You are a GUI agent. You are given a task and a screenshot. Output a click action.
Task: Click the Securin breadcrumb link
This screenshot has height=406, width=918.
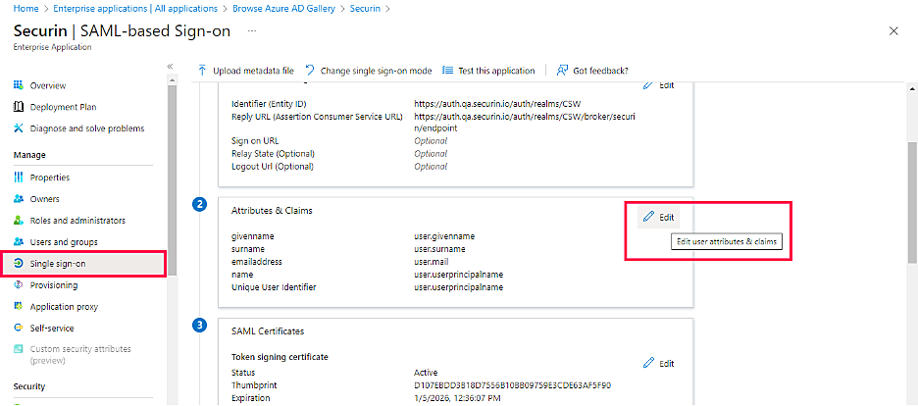pos(364,9)
